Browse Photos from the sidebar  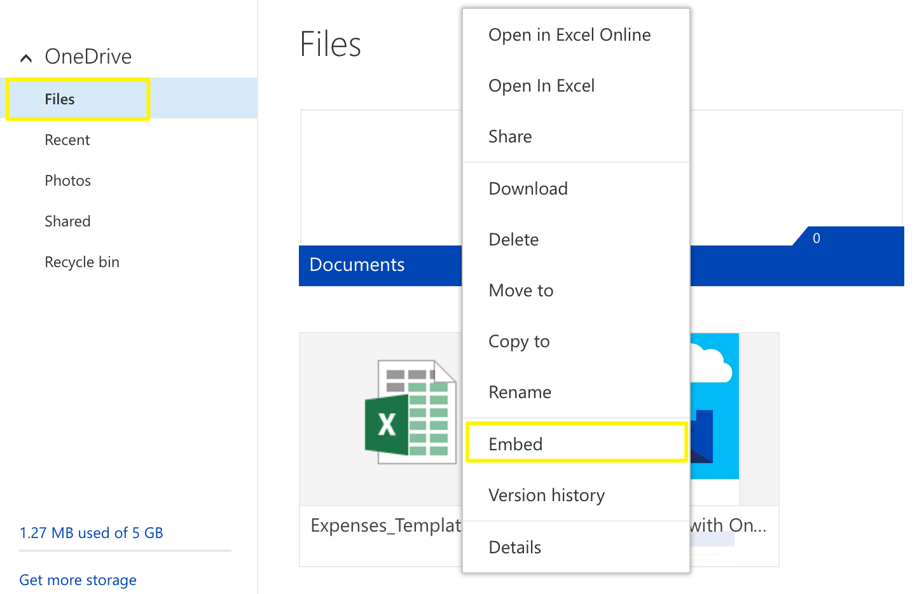click(67, 180)
